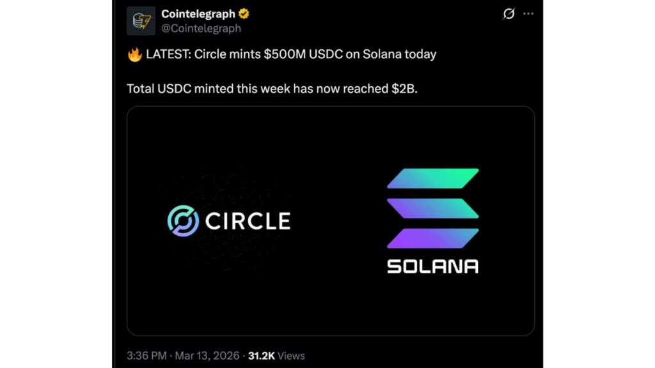Click the @Cointelegraph handle
The image size is (655, 368).
[x=202, y=27]
